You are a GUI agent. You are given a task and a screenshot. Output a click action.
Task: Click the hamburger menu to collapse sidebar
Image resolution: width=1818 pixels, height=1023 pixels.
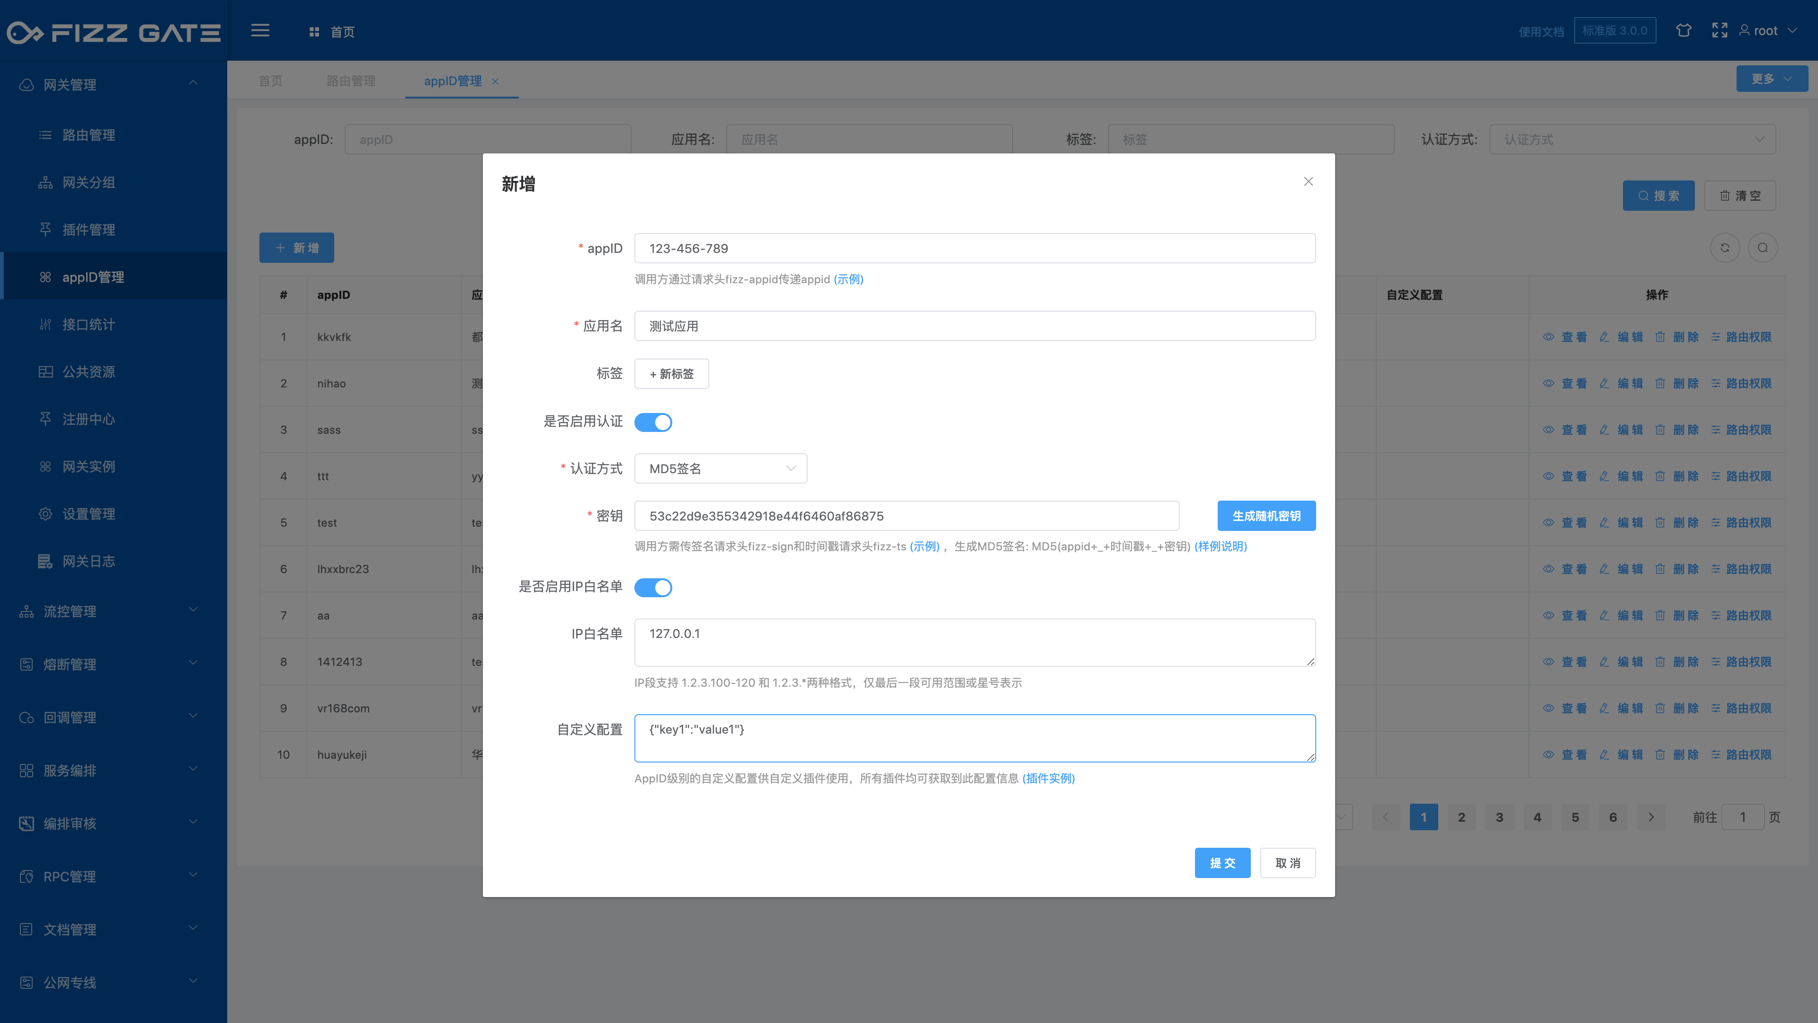[260, 30]
